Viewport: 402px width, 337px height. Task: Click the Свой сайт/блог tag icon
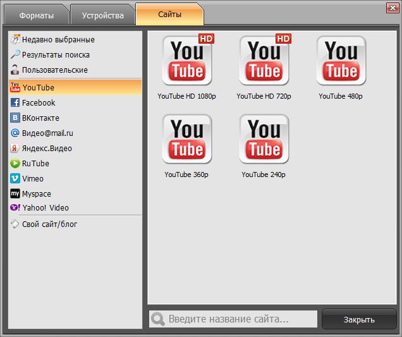15,224
